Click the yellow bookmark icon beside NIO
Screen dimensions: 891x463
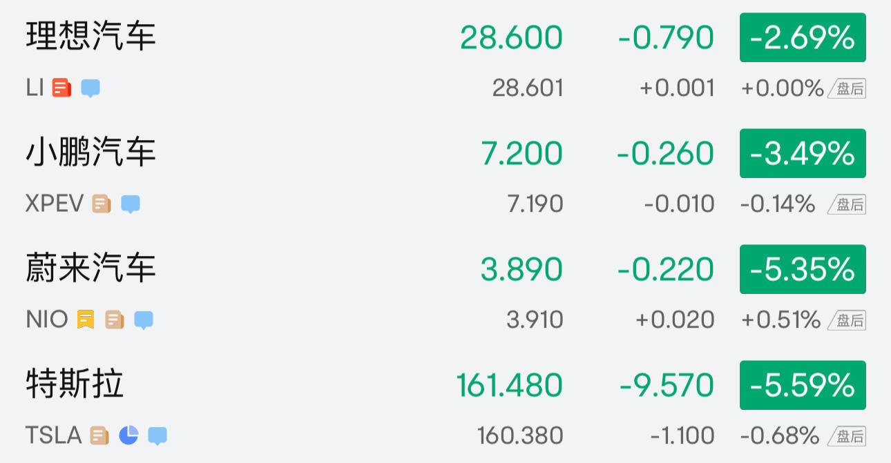pos(86,319)
